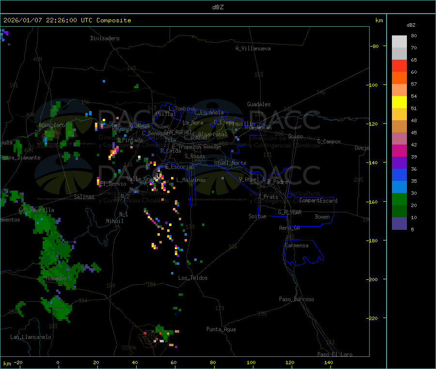
Task: Select the 'S_Rosas' place label
Action: [195, 156]
